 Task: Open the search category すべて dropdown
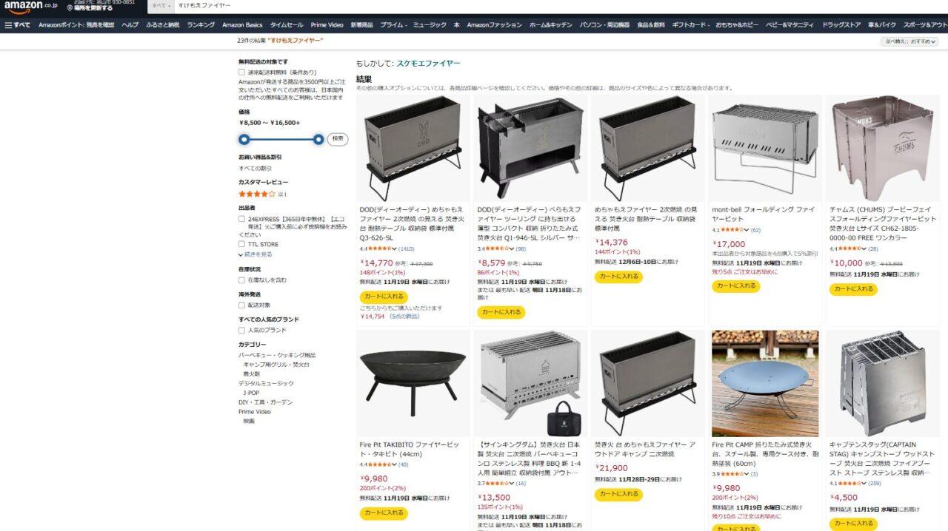point(161,6)
